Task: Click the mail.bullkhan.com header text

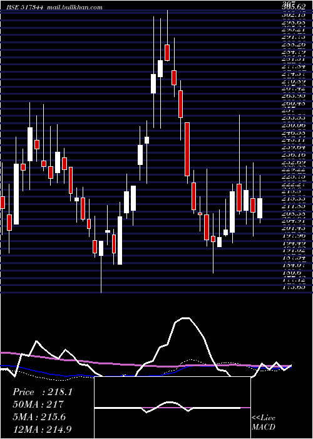Action: [75, 8]
